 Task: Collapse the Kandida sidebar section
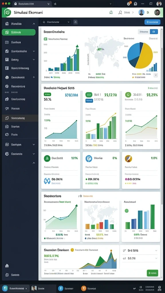click(34, 24)
